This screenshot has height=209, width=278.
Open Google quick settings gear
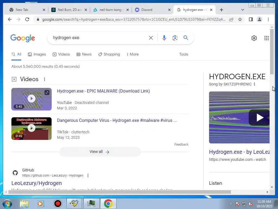[x=254, y=38]
